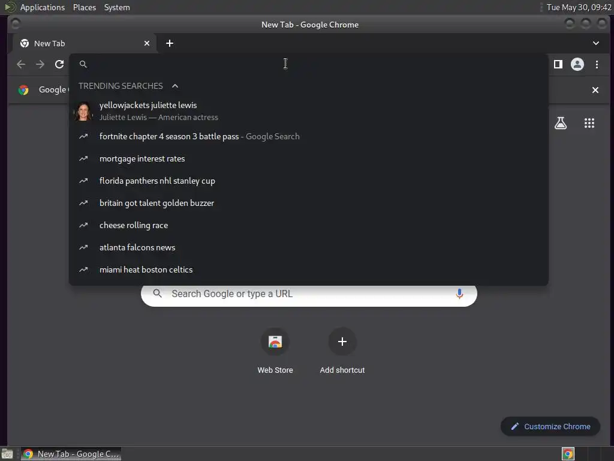Click the date and time clock
This screenshot has height=461, width=614.
579,7
